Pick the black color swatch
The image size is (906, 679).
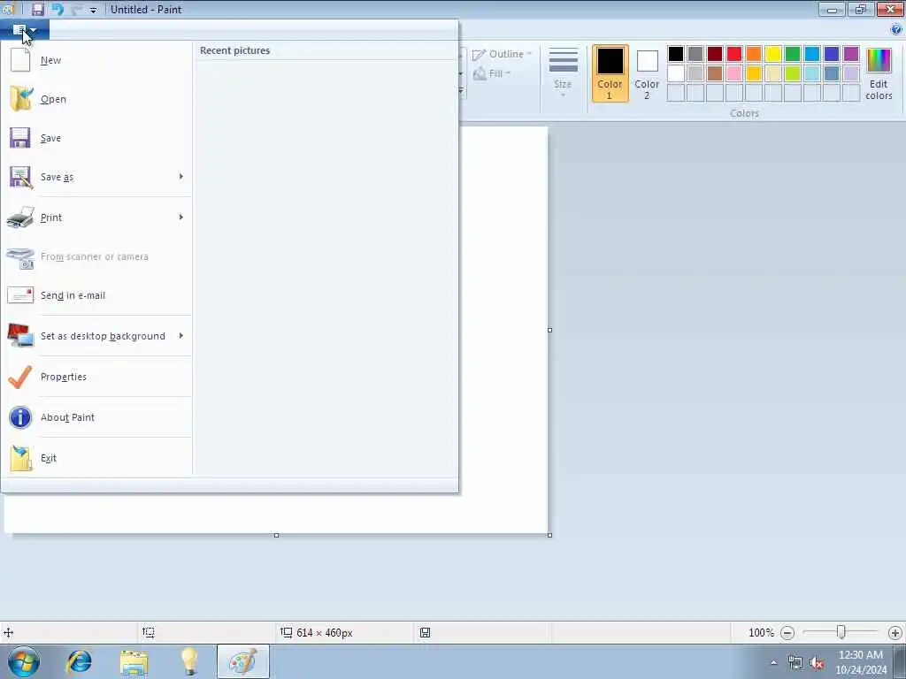click(675, 54)
